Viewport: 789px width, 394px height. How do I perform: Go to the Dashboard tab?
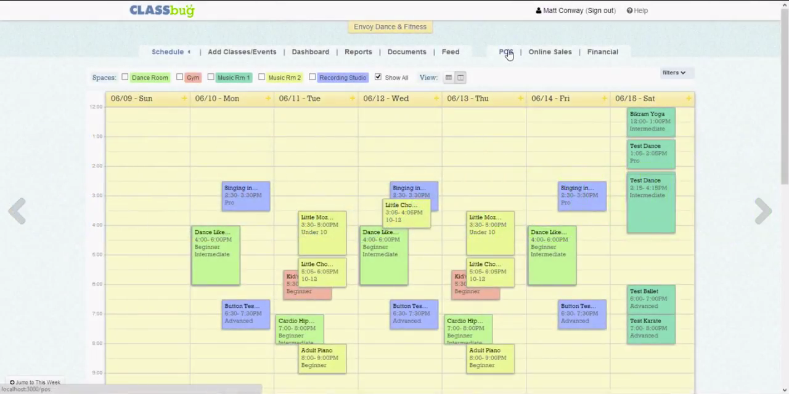310,52
